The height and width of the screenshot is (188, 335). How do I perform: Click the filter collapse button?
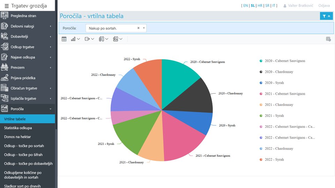point(326,16)
